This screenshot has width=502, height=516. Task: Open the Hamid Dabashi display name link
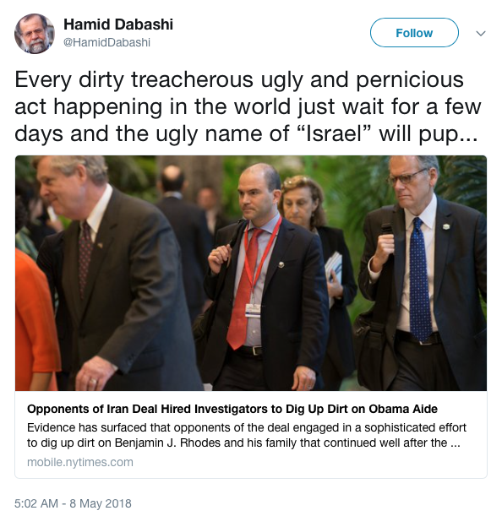tap(118, 24)
